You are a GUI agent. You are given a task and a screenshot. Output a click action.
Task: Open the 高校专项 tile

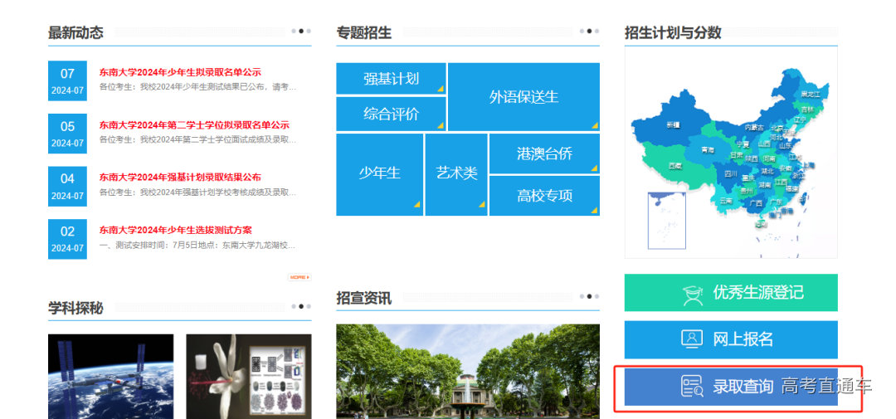(x=544, y=196)
